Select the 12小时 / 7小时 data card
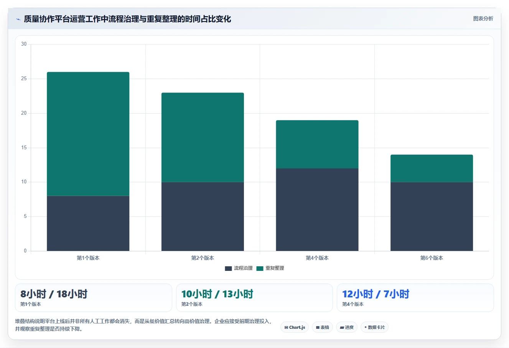The image size is (509, 348). [x=415, y=298]
